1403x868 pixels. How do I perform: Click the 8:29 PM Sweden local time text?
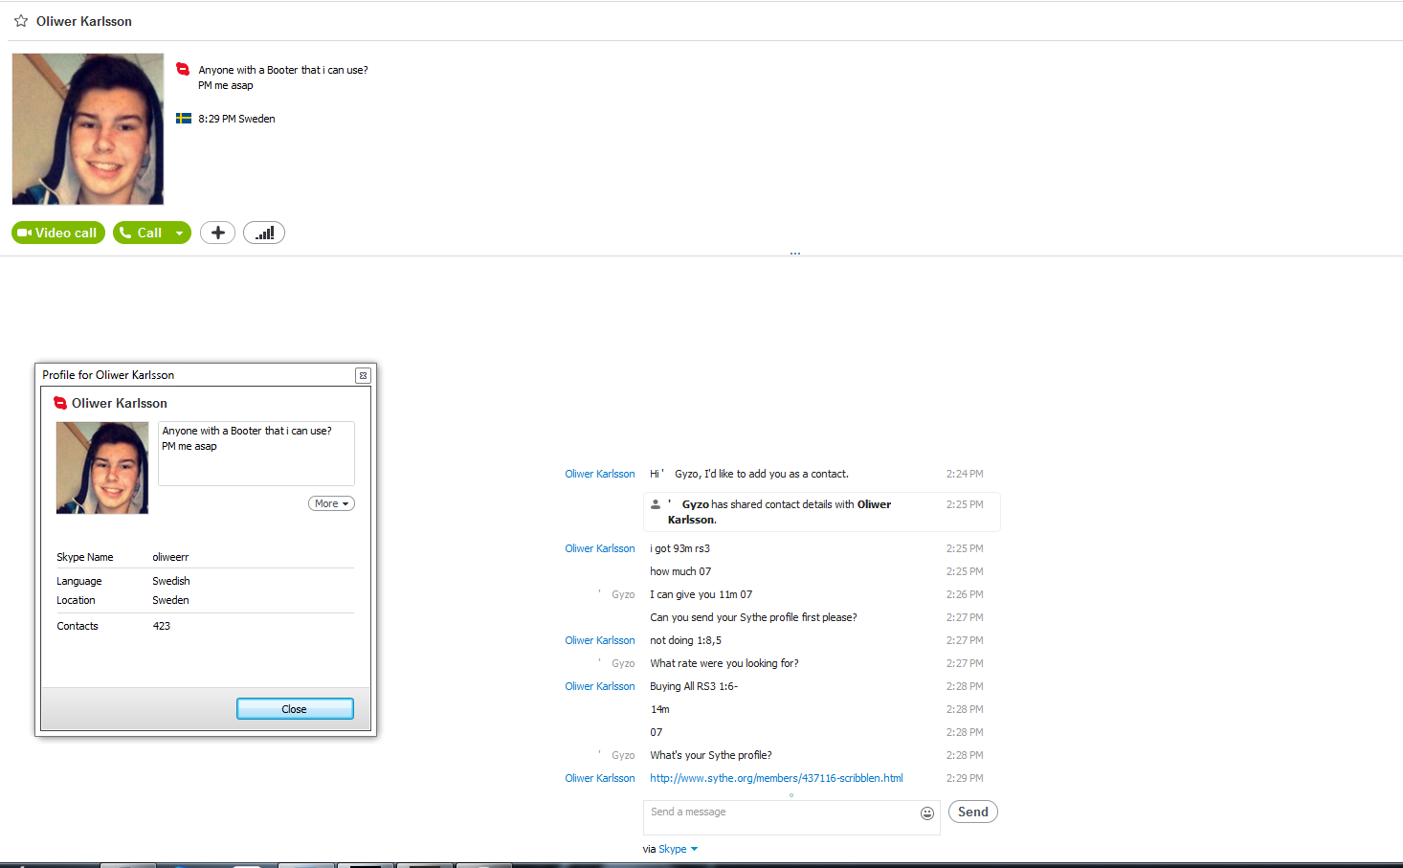pyautogui.click(x=236, y=119)
